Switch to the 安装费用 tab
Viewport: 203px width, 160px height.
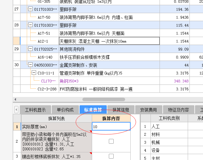148,110
